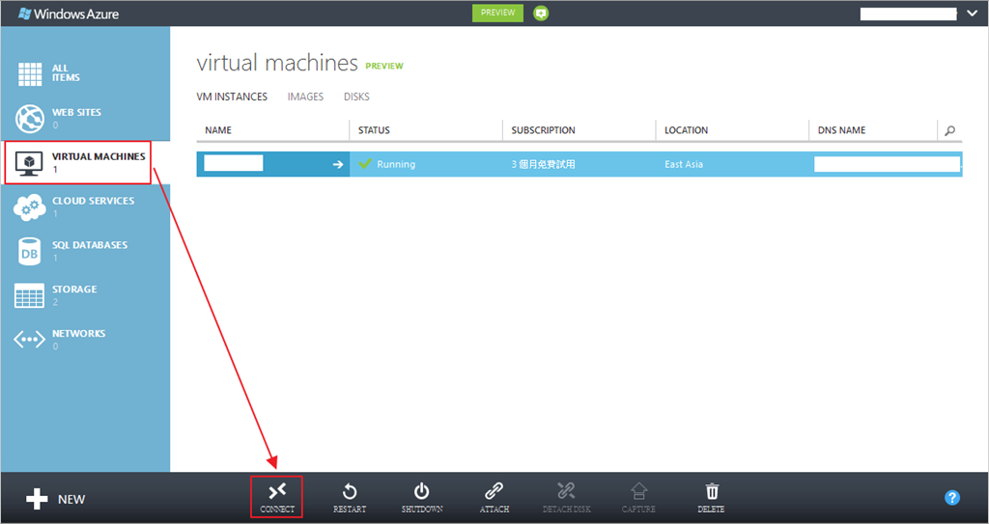
Task: Click the Attach link icon
Action: [x=494, y=491]
